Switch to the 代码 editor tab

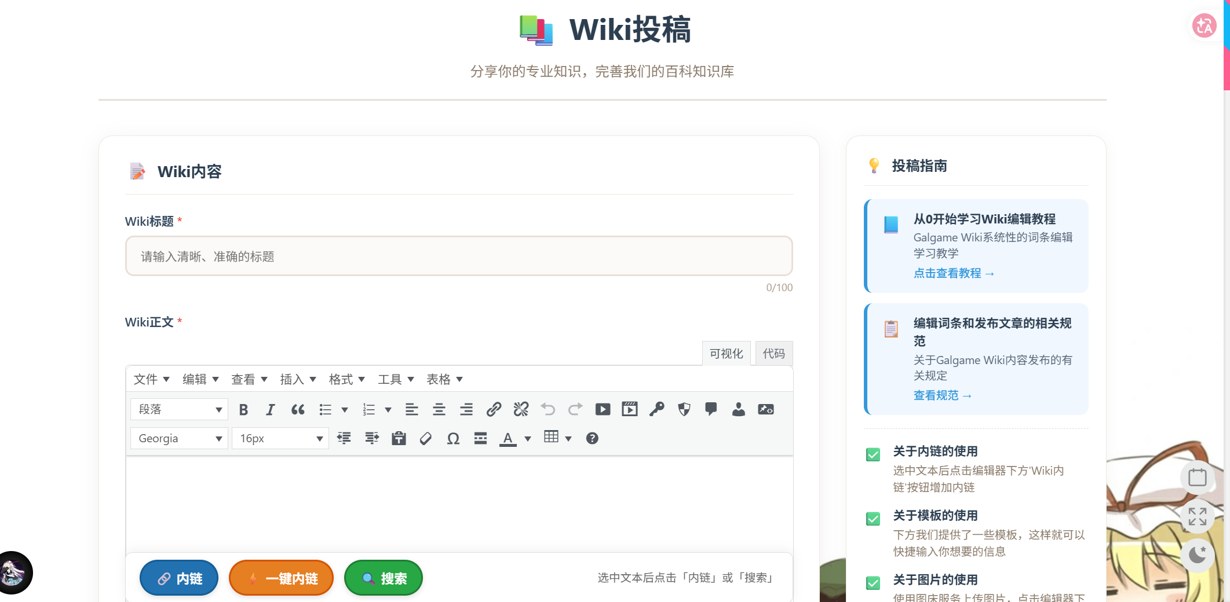tap(774, 354)
